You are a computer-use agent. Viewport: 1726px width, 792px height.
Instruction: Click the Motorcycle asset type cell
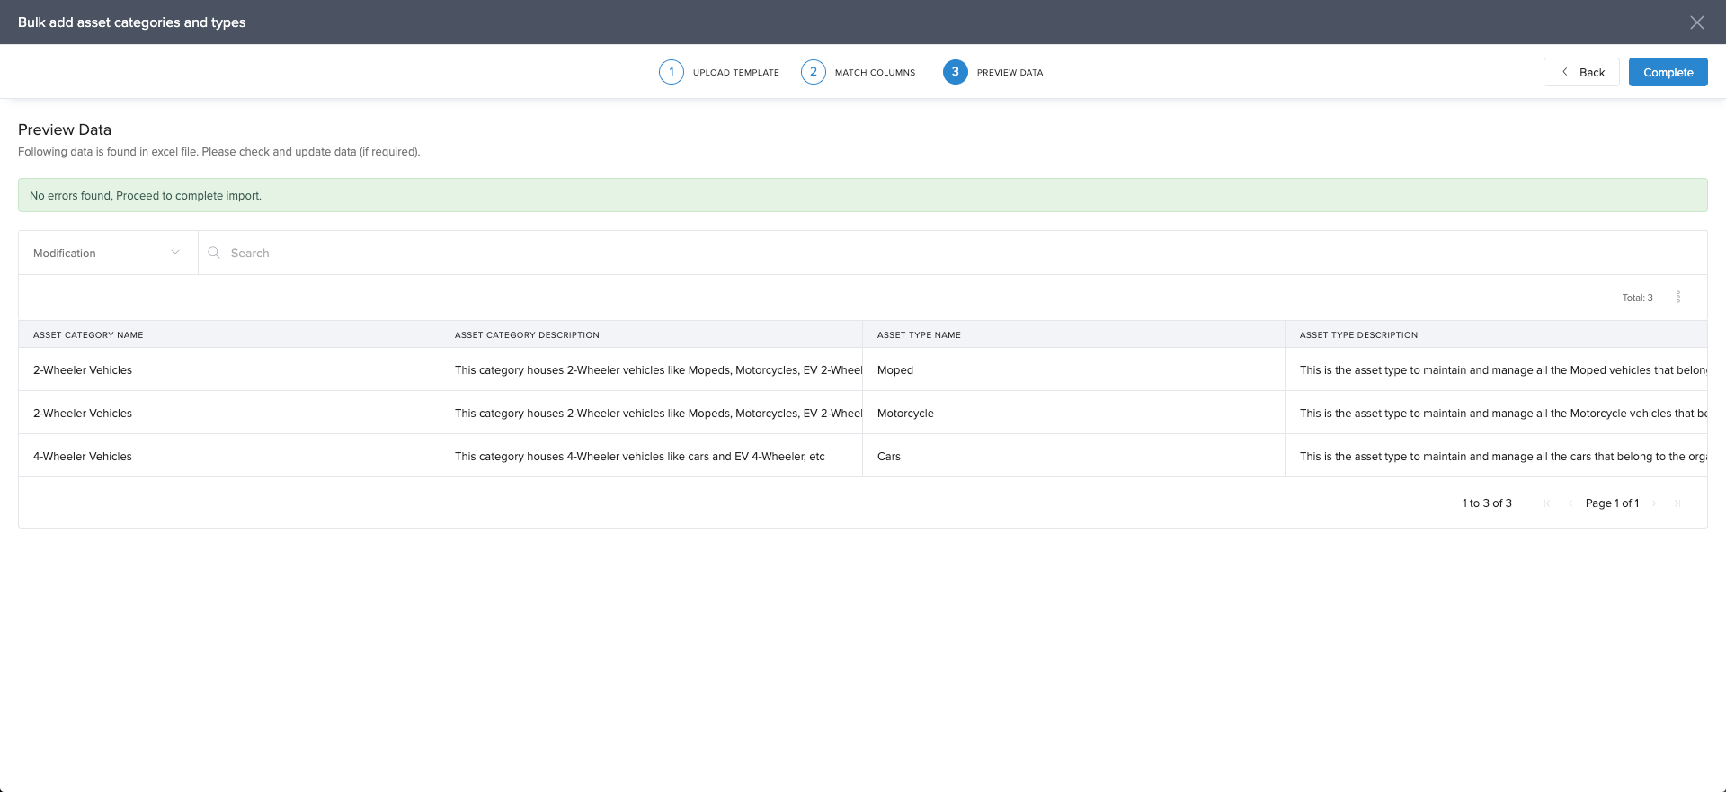[905, 413]
